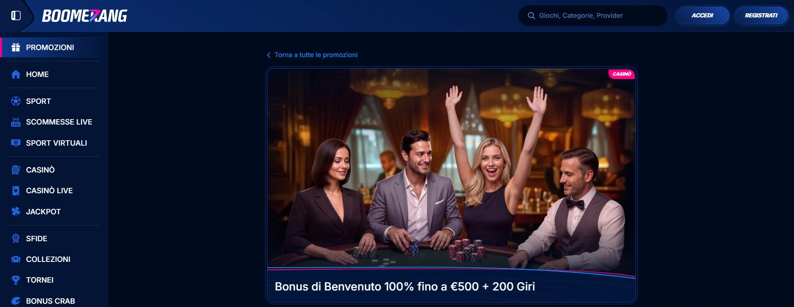Collapse the sidebar with the panel toggle icon
Viewport: 794px width, 307px height.
pyautogui.click(x=16, y=16)
